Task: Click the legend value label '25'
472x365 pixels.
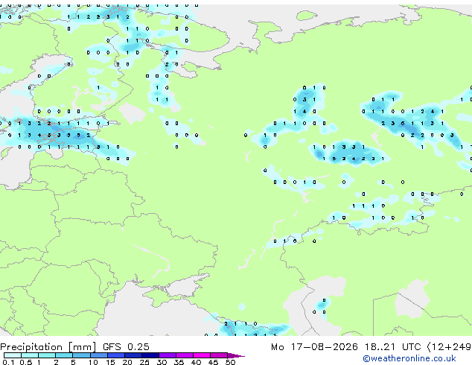Action: coord(144,362)
